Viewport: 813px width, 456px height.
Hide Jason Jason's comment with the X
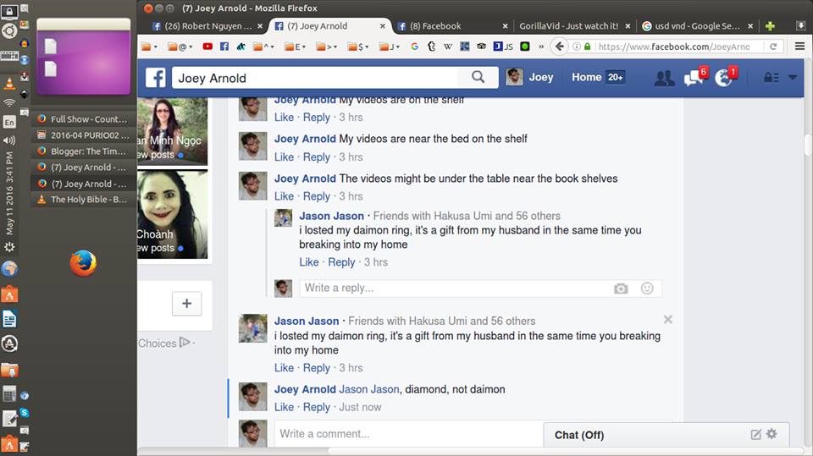[x=668, y=320]
